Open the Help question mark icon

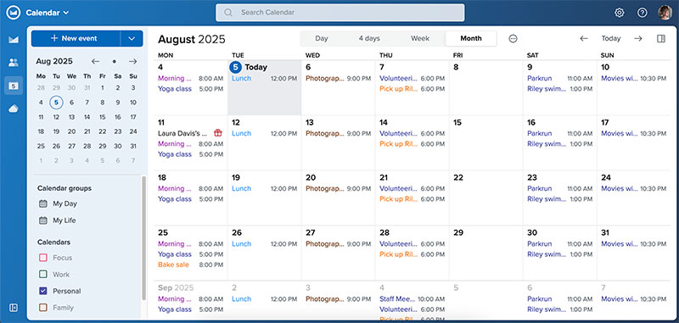(x=643, y=13)
